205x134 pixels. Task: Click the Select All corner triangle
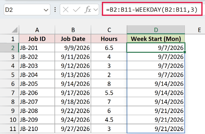(14, 30)
